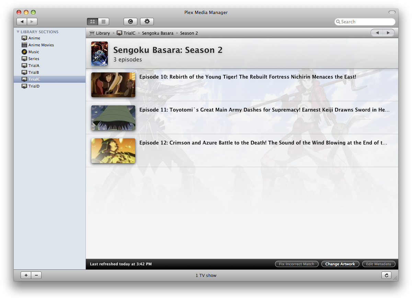
Task: Click the Library building icon in breadcrumb
Action: (92, 33)
